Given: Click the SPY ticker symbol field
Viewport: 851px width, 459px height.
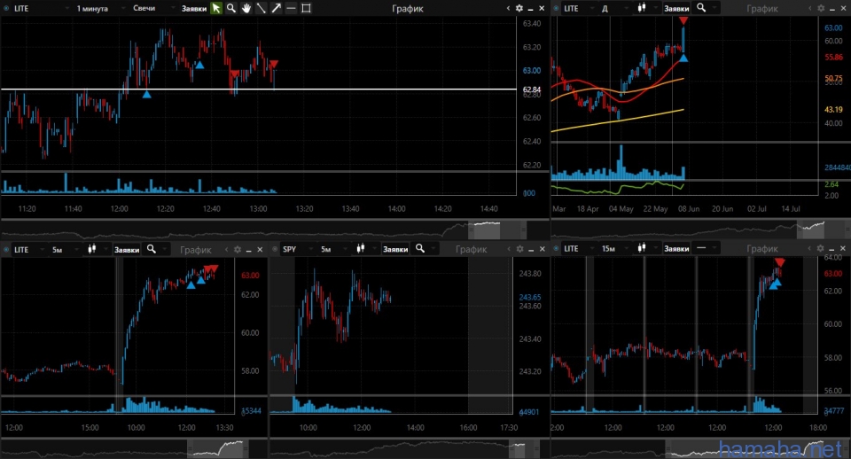Looking at the screenshot, I should coord(292,250).
